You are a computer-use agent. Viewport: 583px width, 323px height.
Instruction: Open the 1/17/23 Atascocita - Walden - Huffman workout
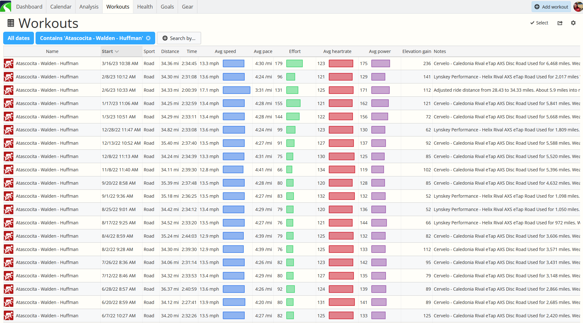pyautogui.click(x=47, y=103)
